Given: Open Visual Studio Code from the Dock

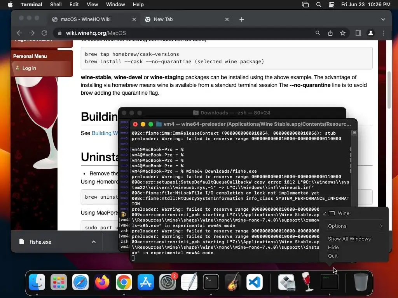Looking at the screenshot, I should (254, 282).
